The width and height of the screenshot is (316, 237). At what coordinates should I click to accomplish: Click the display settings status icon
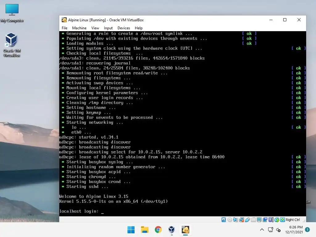259,220
